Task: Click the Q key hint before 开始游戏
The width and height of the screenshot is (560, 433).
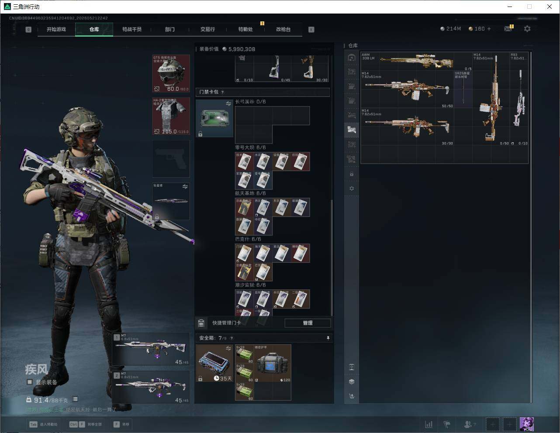Action: point(28,30)
